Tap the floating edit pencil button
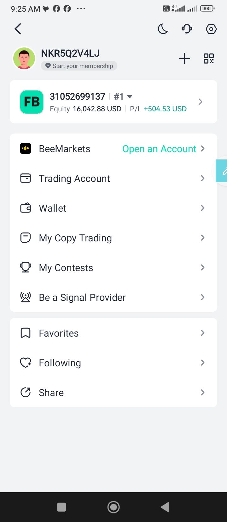 pos(223,171)
